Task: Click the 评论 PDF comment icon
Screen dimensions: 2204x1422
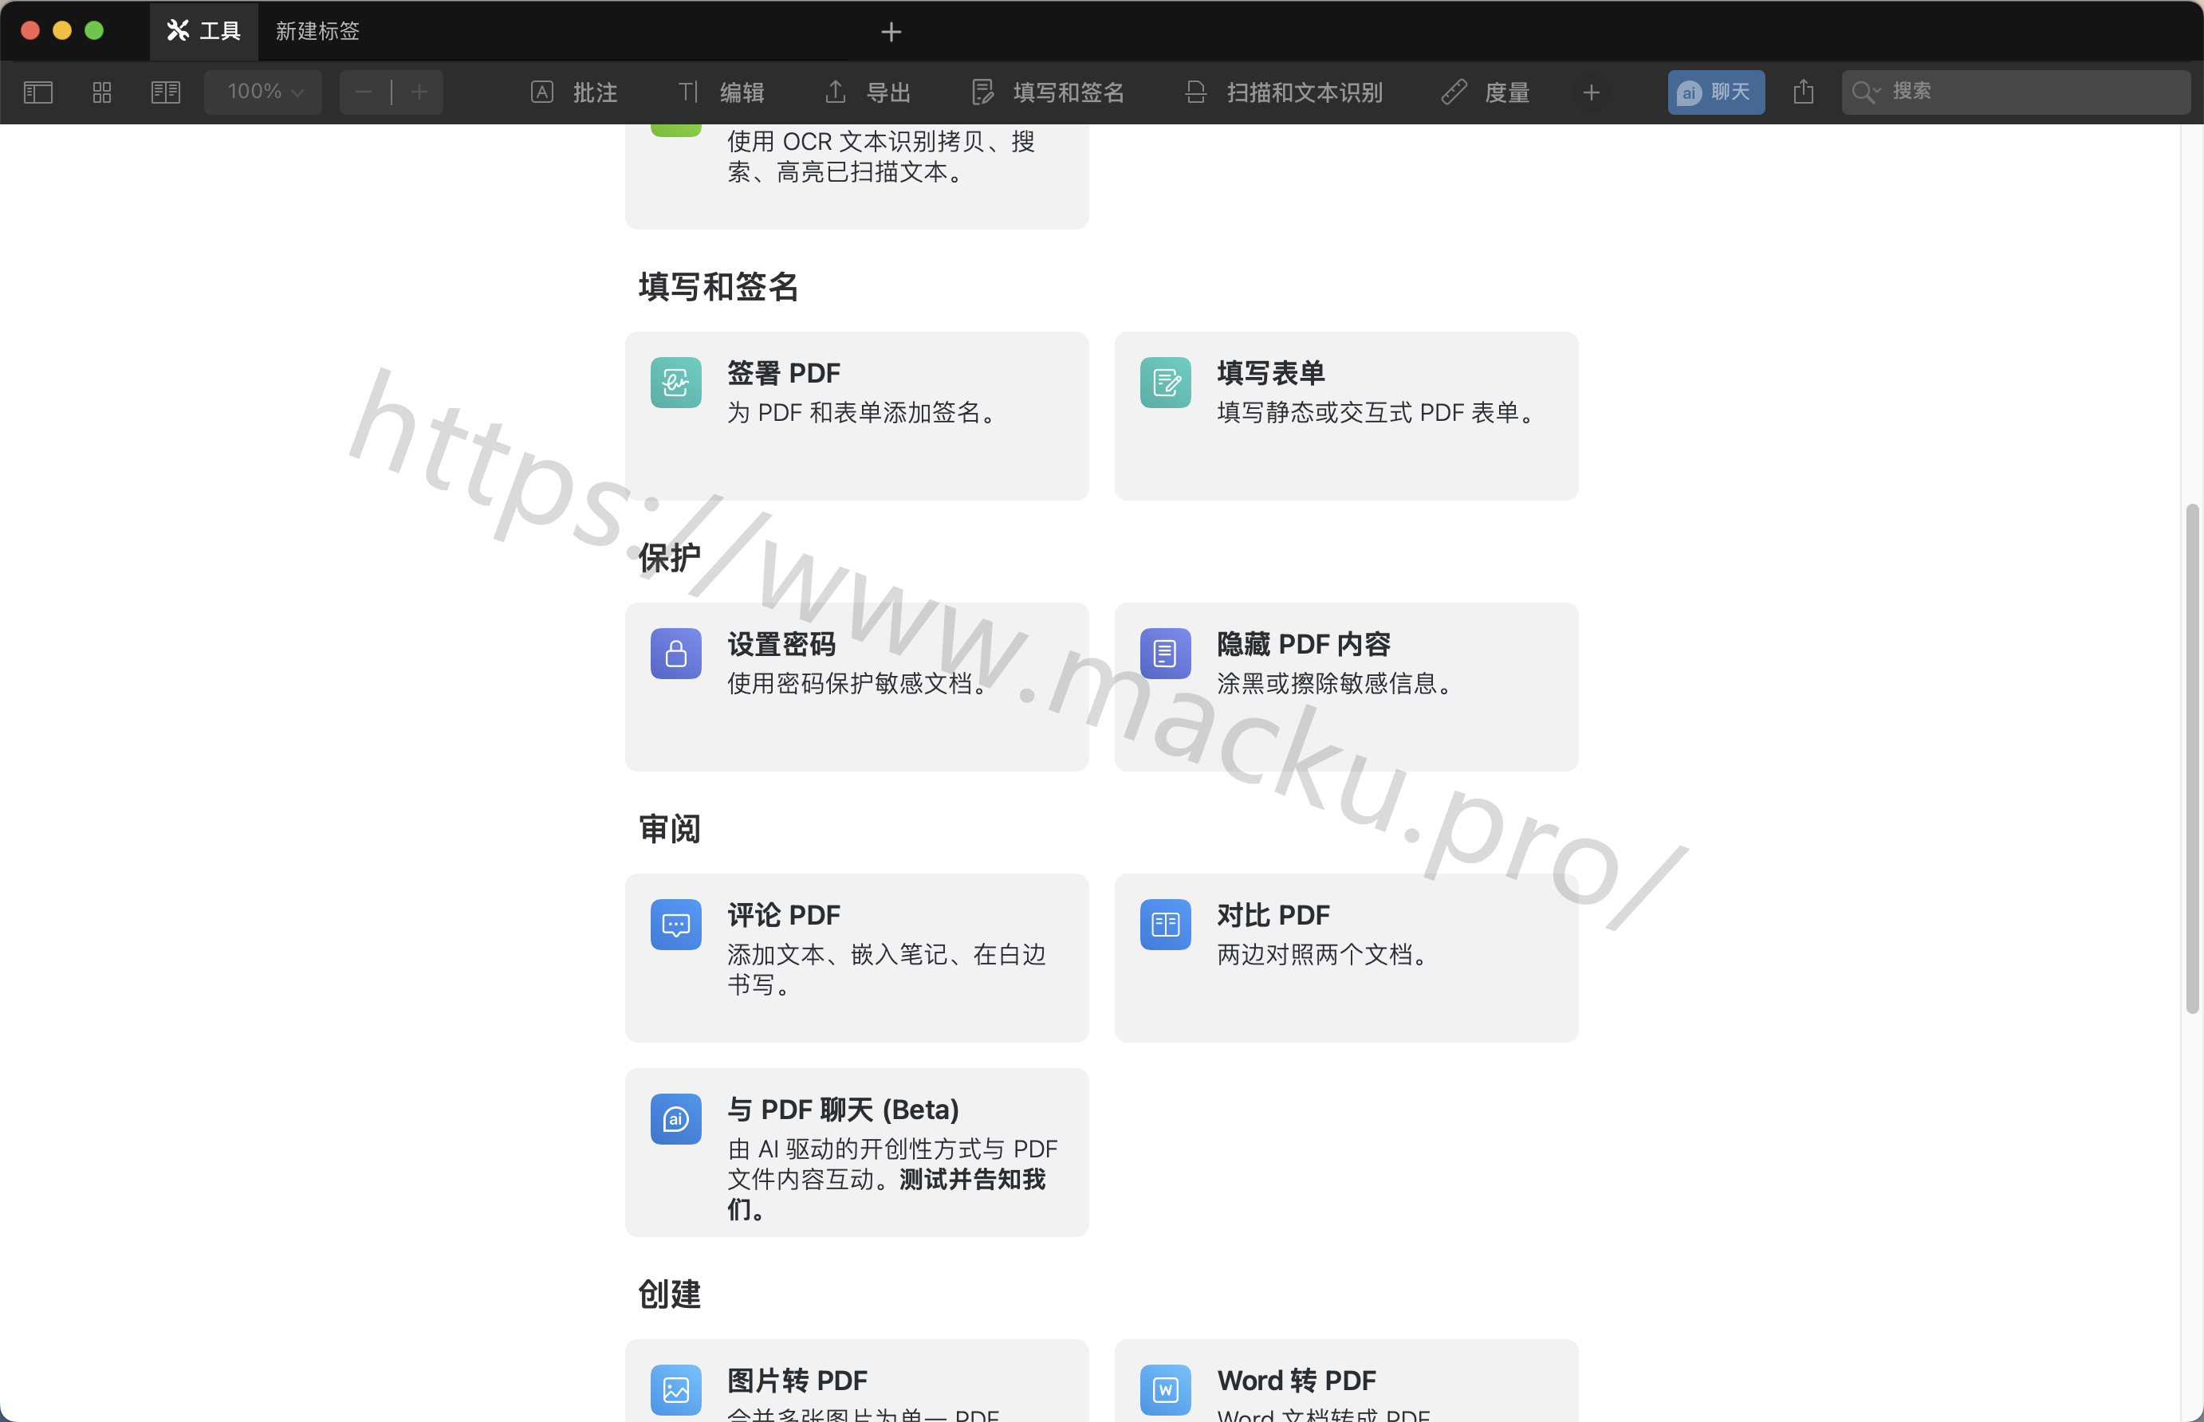Action: pyautogui.click(x=676, y=925)
